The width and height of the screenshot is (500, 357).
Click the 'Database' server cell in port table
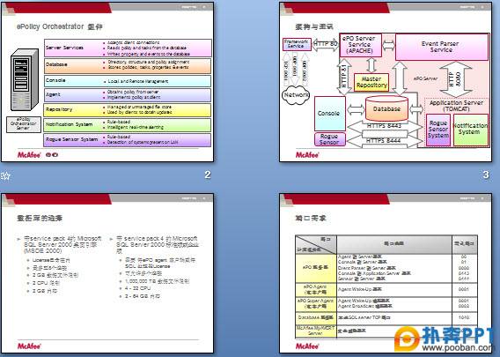pyautogui.click(x=316, y=317)
